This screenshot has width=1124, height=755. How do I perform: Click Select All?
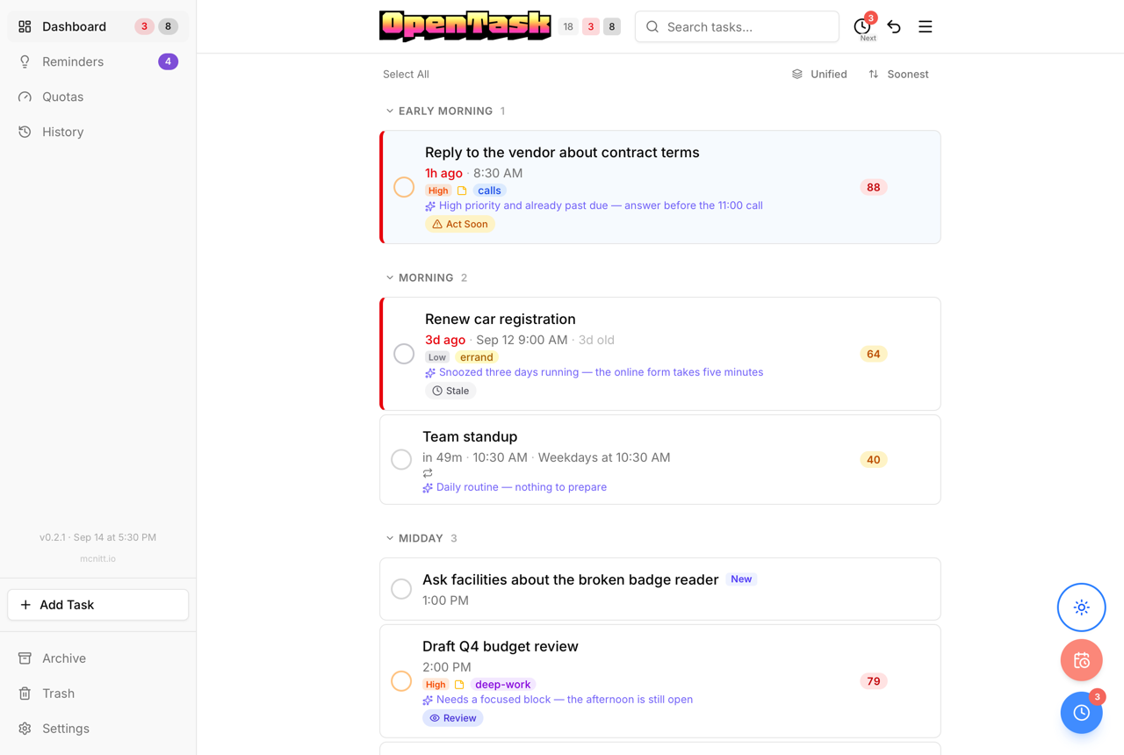[x=406, y=75]
